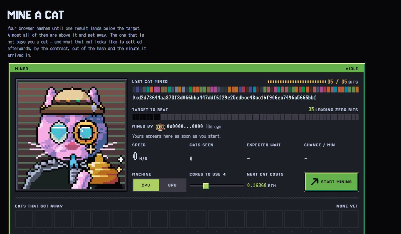This screenshot has width=401, height=234.
Task: Click the Chance / Min label
Action: [319, 145]
